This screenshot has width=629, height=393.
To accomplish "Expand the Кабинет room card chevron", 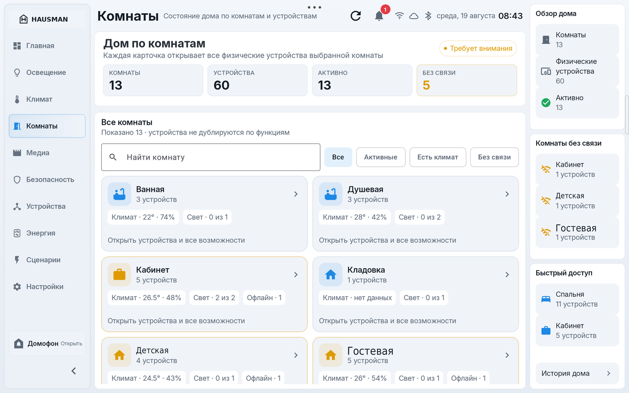I will [296, 275].
